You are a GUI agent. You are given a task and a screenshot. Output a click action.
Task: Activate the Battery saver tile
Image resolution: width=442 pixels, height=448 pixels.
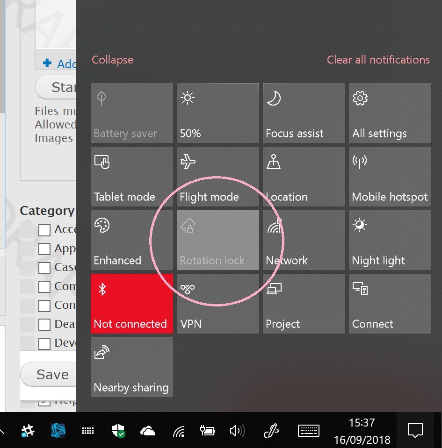(131, 113)
